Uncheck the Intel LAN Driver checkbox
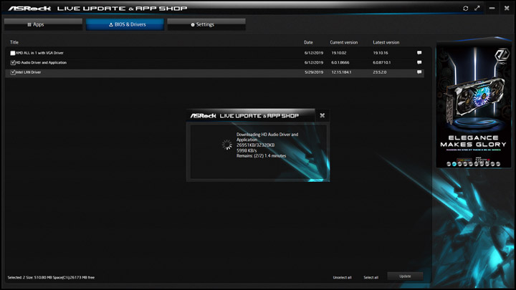 tap(12, 72)
